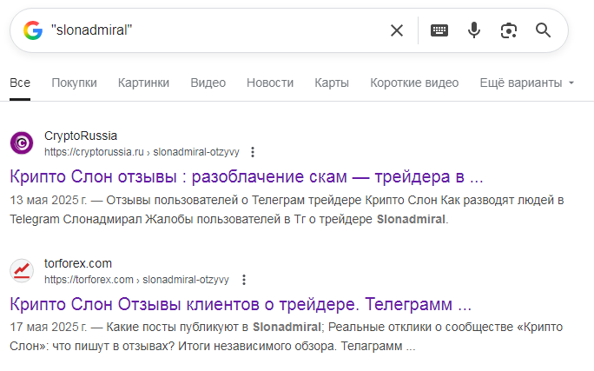Open the Короткие видео tab
Viewport: 594px width, 371px height.
tap(414, 83)
